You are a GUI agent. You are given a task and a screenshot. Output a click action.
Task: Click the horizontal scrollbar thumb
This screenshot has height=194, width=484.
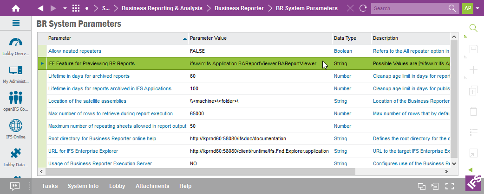click(200, 171)
